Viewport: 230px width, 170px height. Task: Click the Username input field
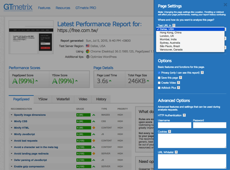click(175, 125)
